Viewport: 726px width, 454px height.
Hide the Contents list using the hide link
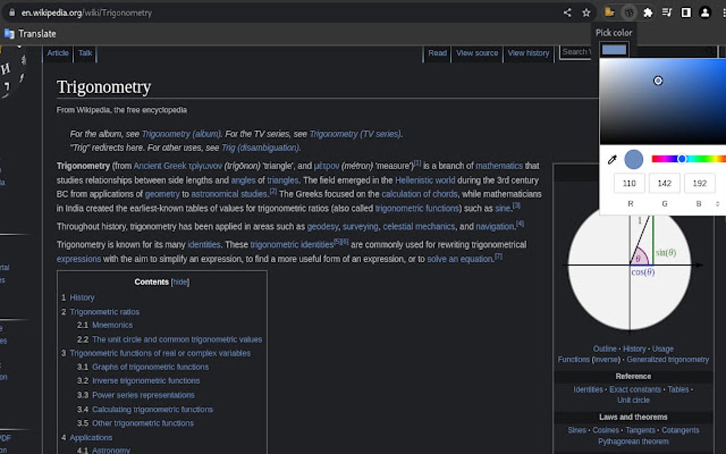tap(180, 282)
